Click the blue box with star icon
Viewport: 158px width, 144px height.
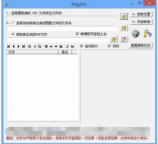[136, 33]
